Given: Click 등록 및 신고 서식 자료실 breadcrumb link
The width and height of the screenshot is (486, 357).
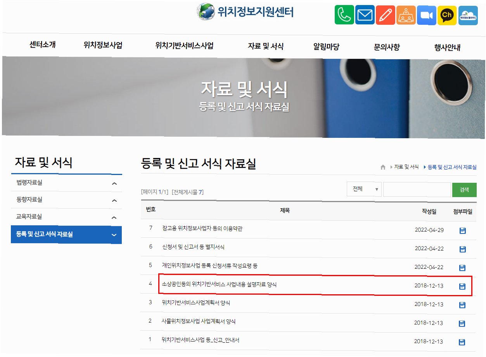Looking at the screenshot, I should pos(452,167).
